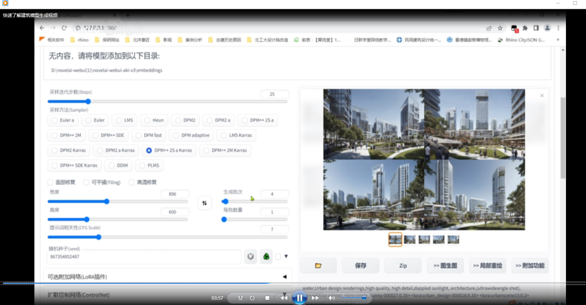Open the browser extensions puzzle icon

point(524,28)
